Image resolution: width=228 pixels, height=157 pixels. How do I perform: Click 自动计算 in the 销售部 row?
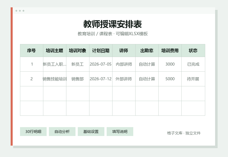pos(147,79)
